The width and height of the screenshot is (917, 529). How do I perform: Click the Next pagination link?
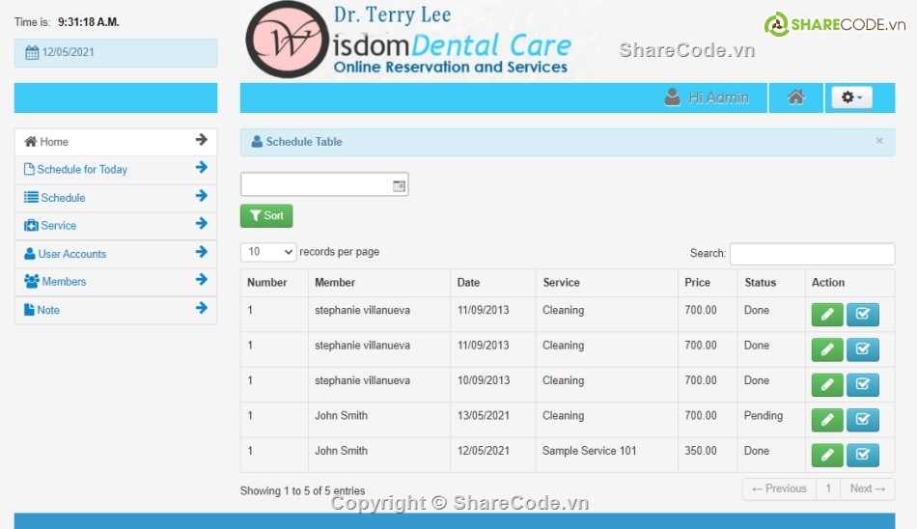pos(867,488)
